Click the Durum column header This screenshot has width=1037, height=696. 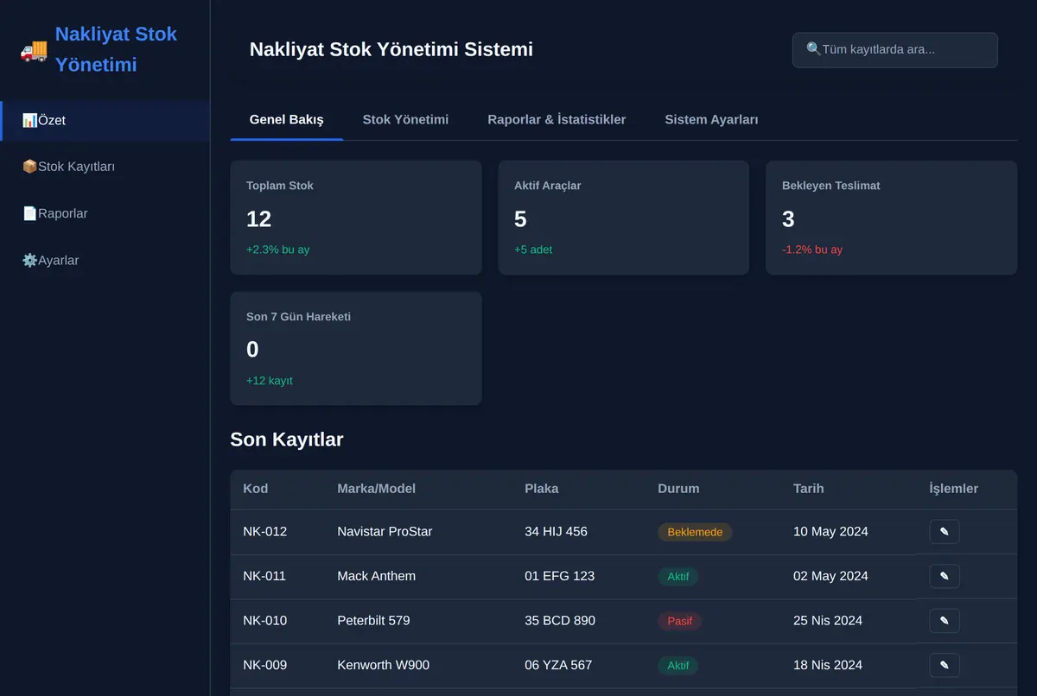click(678, 489)
